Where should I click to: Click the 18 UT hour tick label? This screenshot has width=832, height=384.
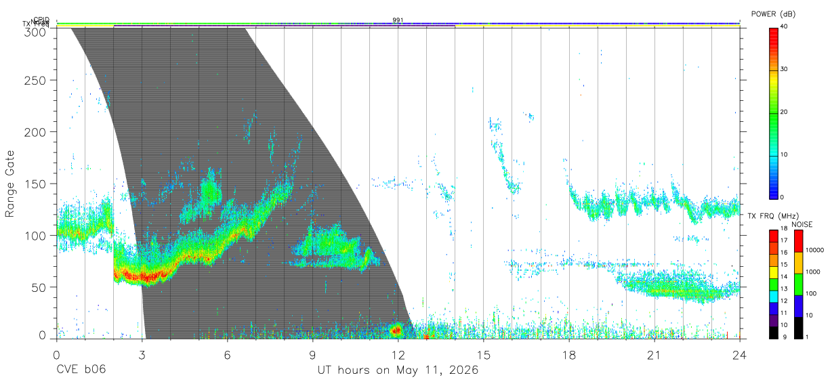569,355
